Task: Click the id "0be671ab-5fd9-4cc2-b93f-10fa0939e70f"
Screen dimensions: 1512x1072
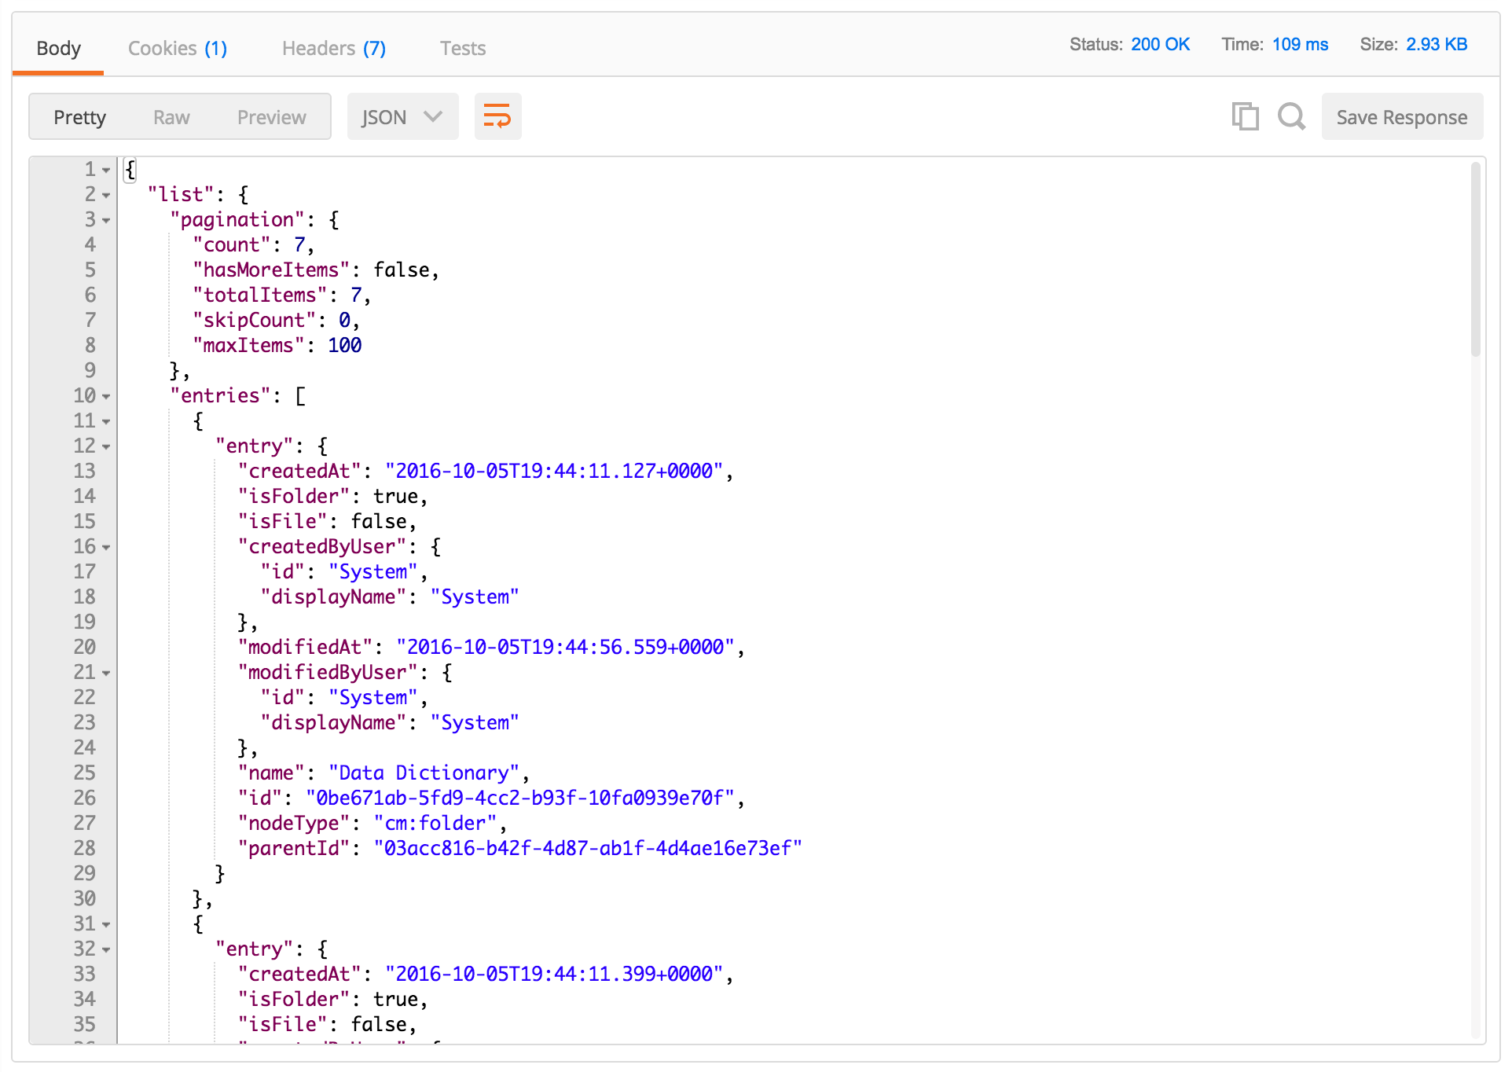Action: click(x=519, y=798)
